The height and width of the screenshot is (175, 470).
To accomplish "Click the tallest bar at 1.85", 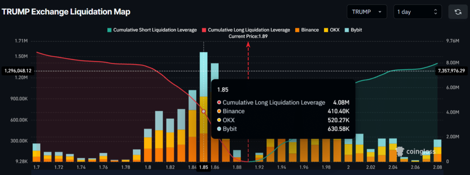I will pos(204,107).
